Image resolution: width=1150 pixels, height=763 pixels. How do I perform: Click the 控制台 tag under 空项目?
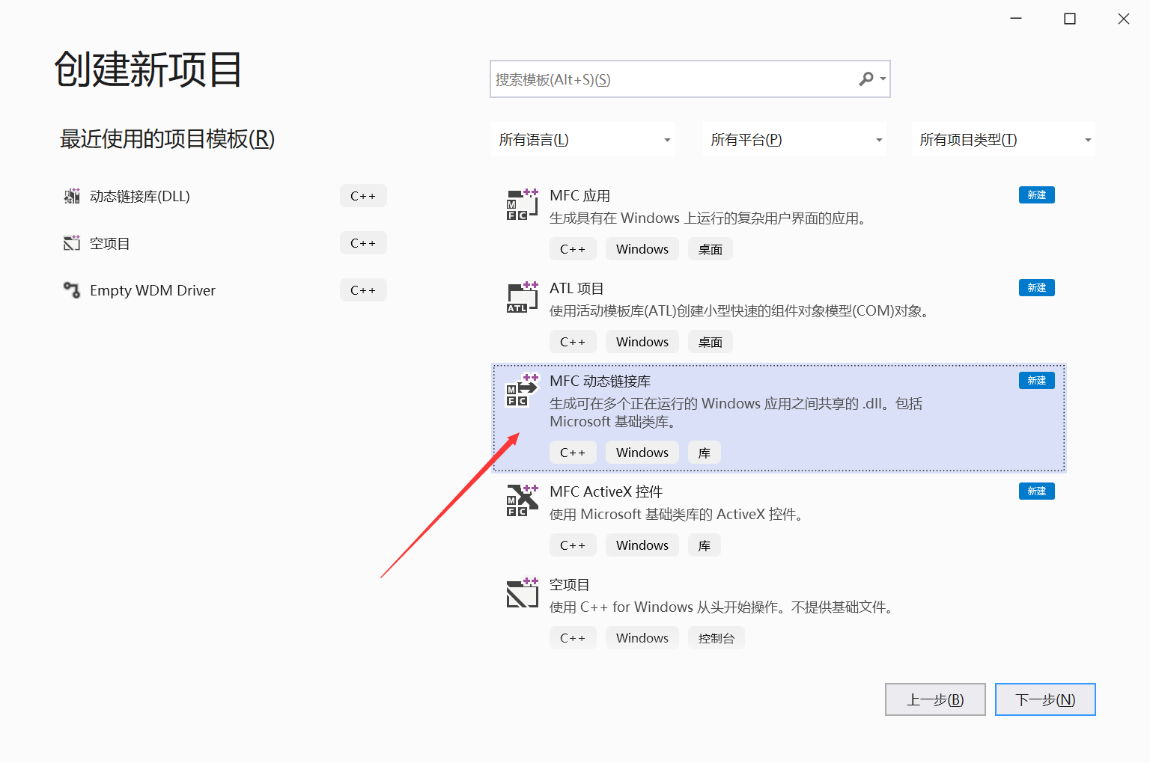717,638
